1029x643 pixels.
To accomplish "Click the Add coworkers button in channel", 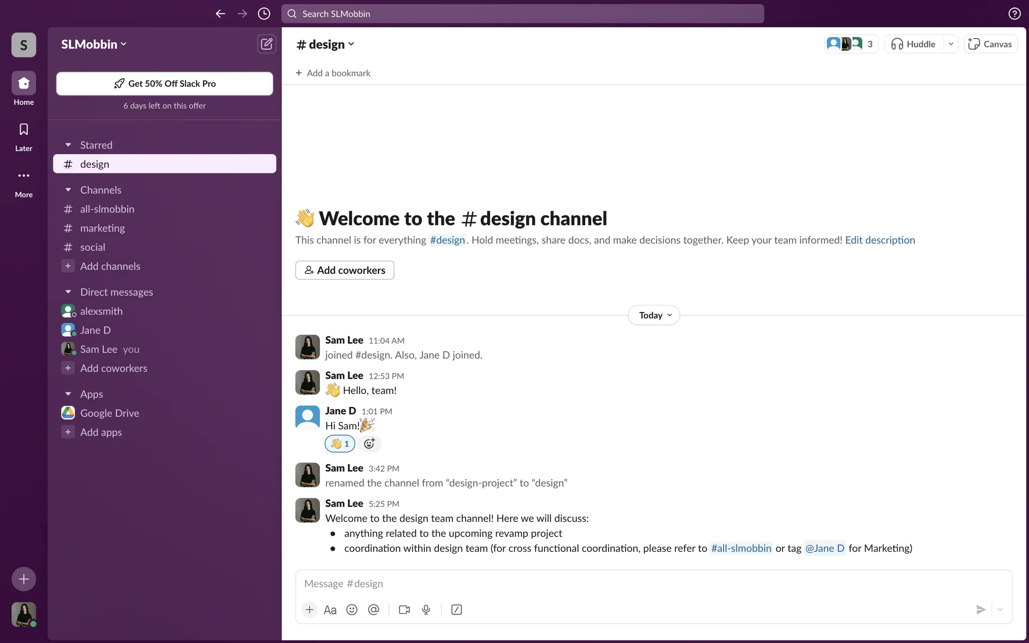I will click(345, 270).
